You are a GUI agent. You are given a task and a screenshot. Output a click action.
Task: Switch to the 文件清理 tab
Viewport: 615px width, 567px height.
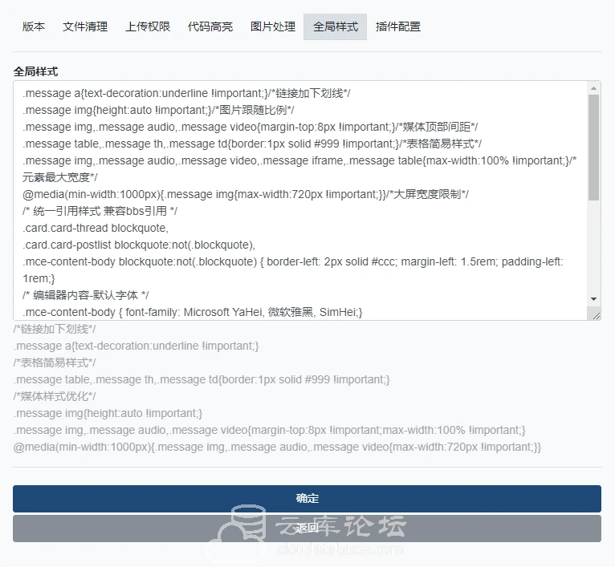[85, 26]
